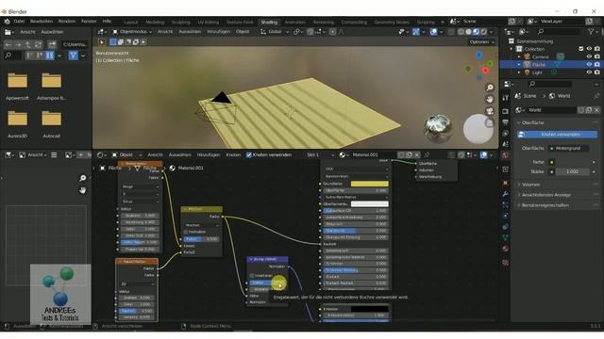Image resolution: width=604 pixels, height=339 pixels.
Task: Go to parent directory in file browser
Action: (x=28, y=45)
